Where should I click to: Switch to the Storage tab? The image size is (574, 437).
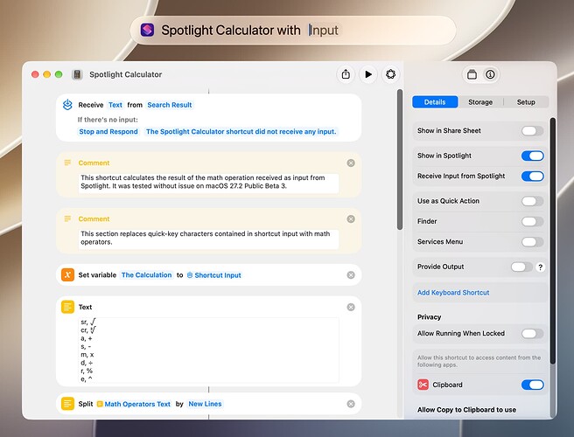[x=480, y=102]
